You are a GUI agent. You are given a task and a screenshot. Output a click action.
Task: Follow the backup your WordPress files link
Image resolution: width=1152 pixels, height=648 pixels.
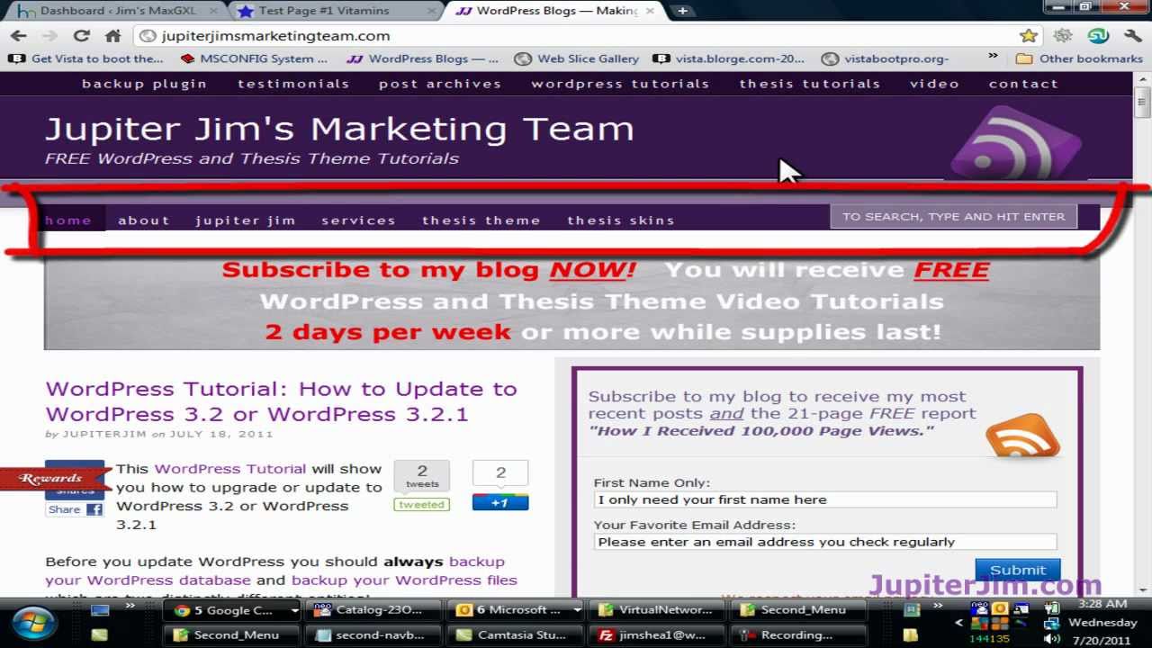click(404, 580)
